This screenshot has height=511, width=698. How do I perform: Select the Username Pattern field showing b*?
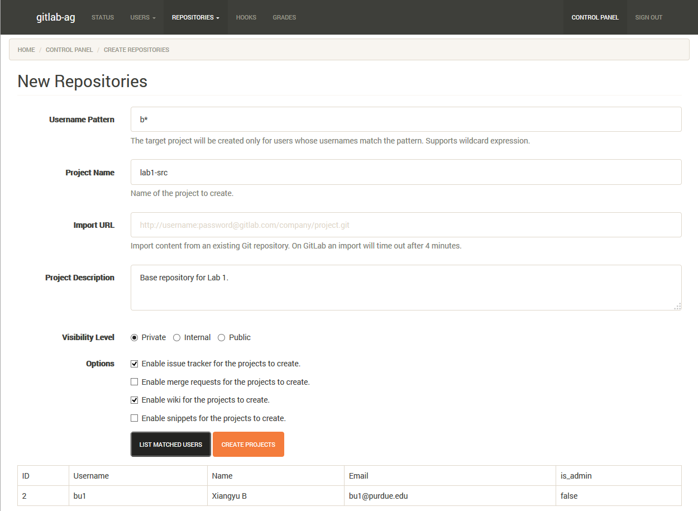[406, 119]
